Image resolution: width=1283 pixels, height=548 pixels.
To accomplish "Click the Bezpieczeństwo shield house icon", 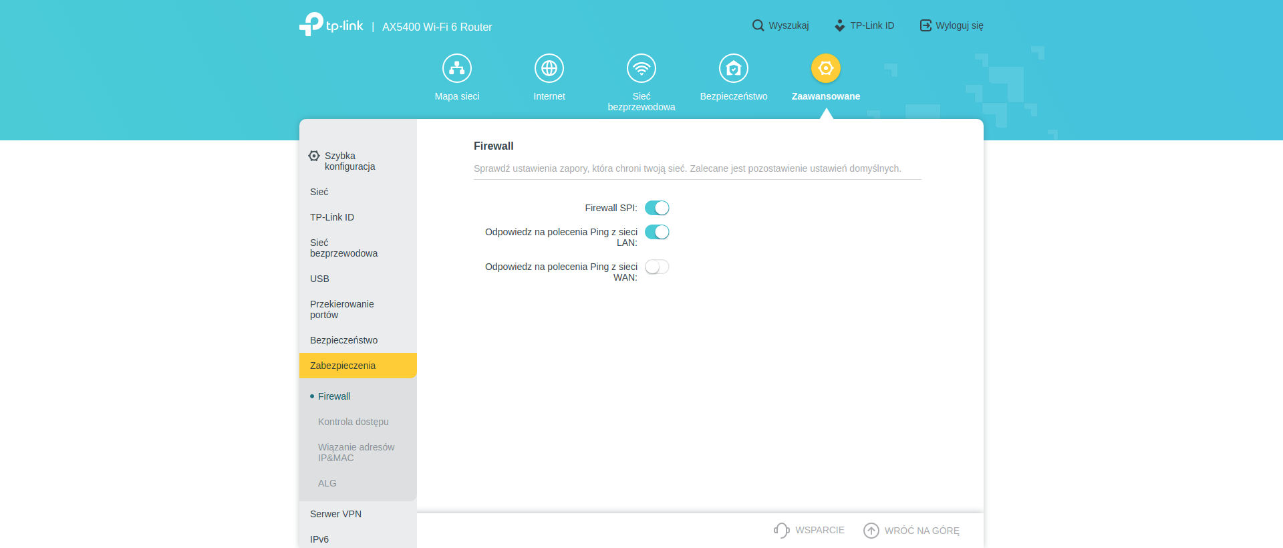I will pyautogui.click(x=734, y=68).
